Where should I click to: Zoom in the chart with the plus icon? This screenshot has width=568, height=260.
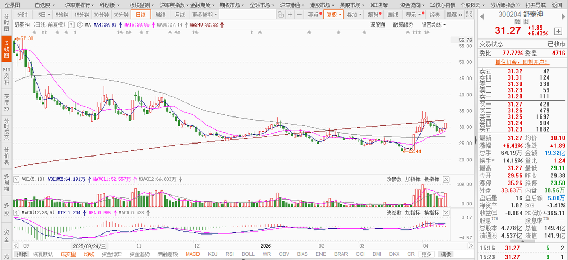pos(290,15)
